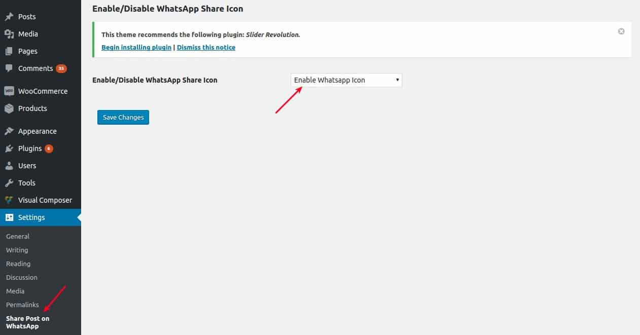Open the Comments menu

click(41, 68)
